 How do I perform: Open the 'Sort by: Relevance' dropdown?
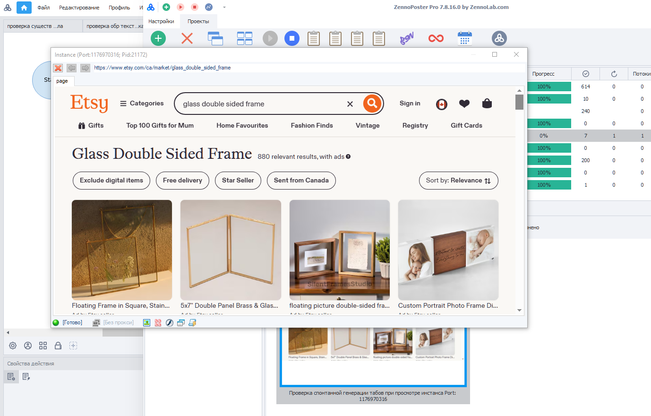(x=459, y=181)
